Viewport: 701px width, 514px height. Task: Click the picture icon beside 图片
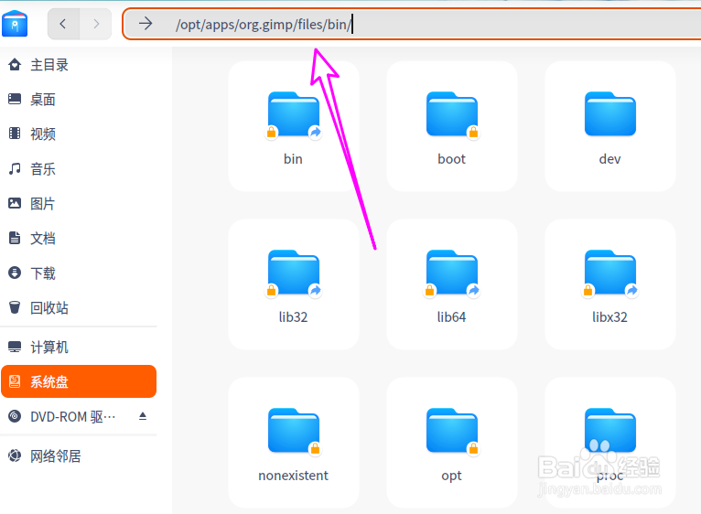point(15,203)
